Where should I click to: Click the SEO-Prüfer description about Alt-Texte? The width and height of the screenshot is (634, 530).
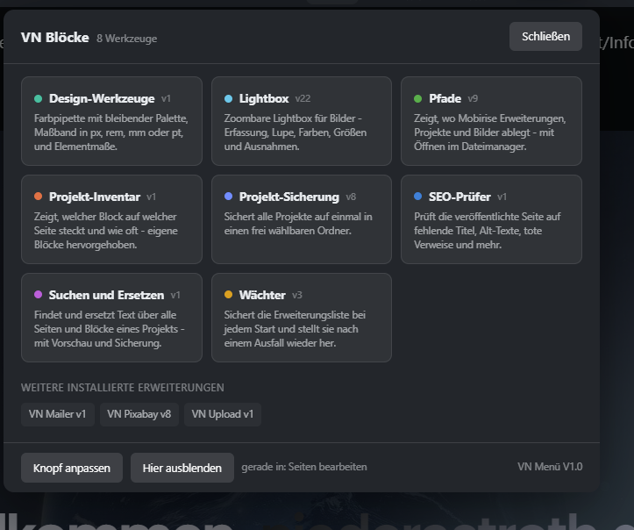point(488,231)
